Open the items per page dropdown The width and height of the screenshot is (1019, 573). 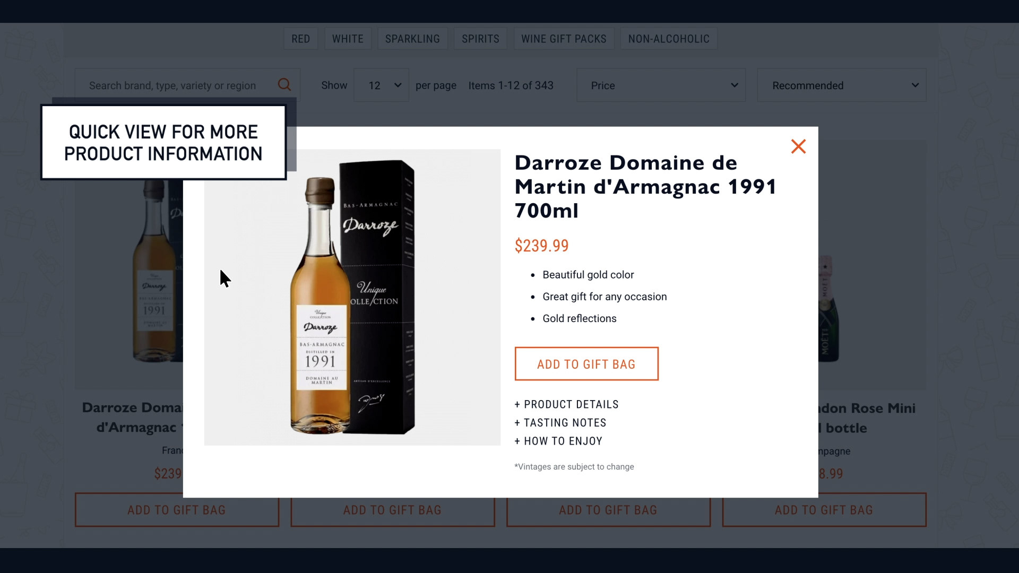click(381, 85)
